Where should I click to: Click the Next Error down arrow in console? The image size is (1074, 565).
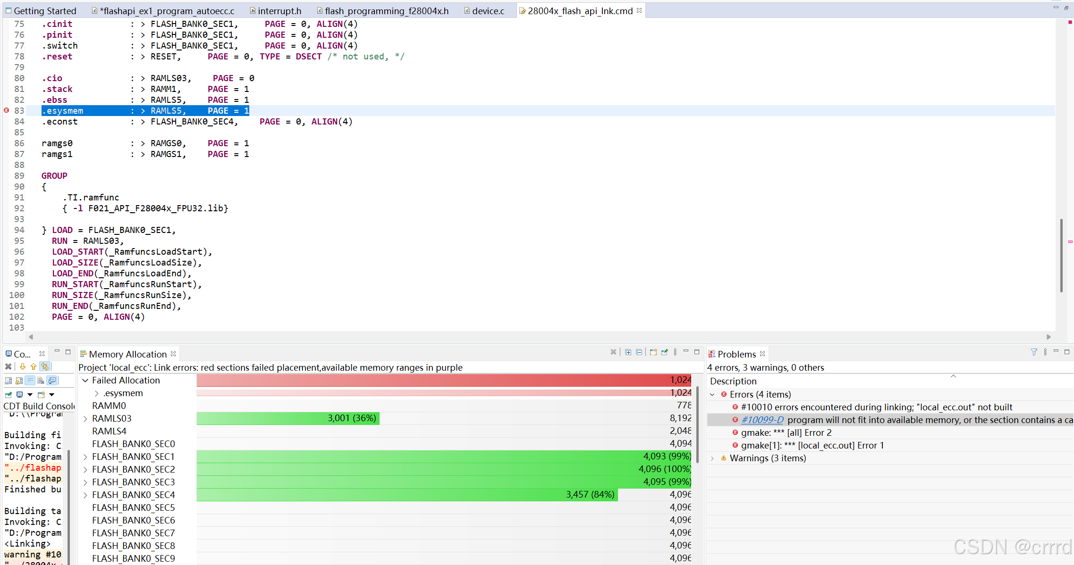(x=22, y=366)
